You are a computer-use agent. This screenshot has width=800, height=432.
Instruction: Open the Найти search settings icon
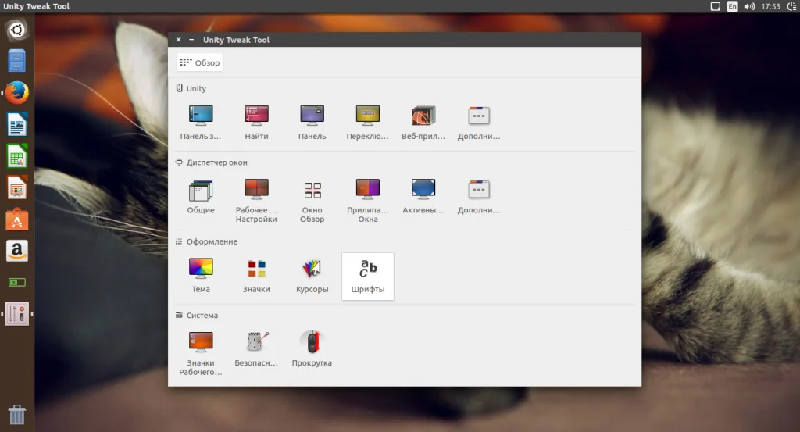pos(256,123)
